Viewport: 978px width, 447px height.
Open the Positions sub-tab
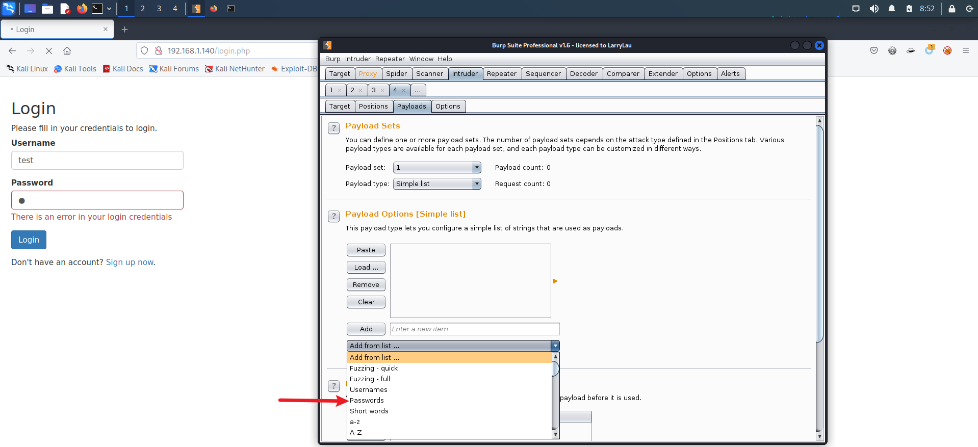(373, 107)
